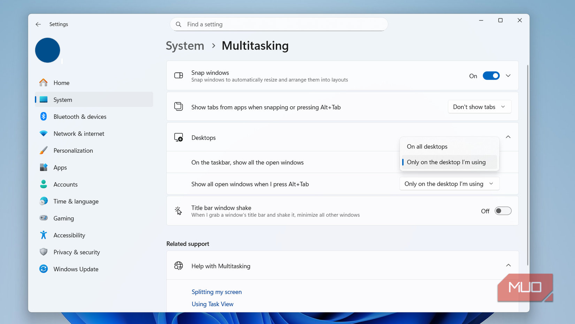Screen dimensions: 575x324
Task: Open Apps settings page
Action: click(94, 167)
